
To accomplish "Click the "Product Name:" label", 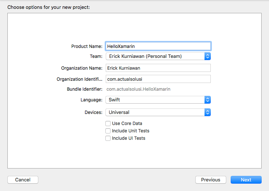I will point(87,46).
